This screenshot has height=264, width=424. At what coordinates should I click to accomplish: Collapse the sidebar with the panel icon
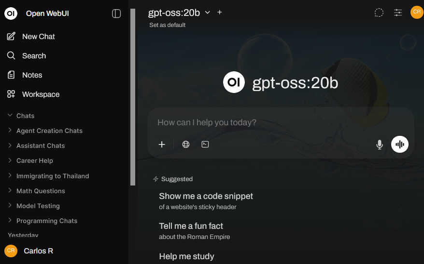(116, 13)
